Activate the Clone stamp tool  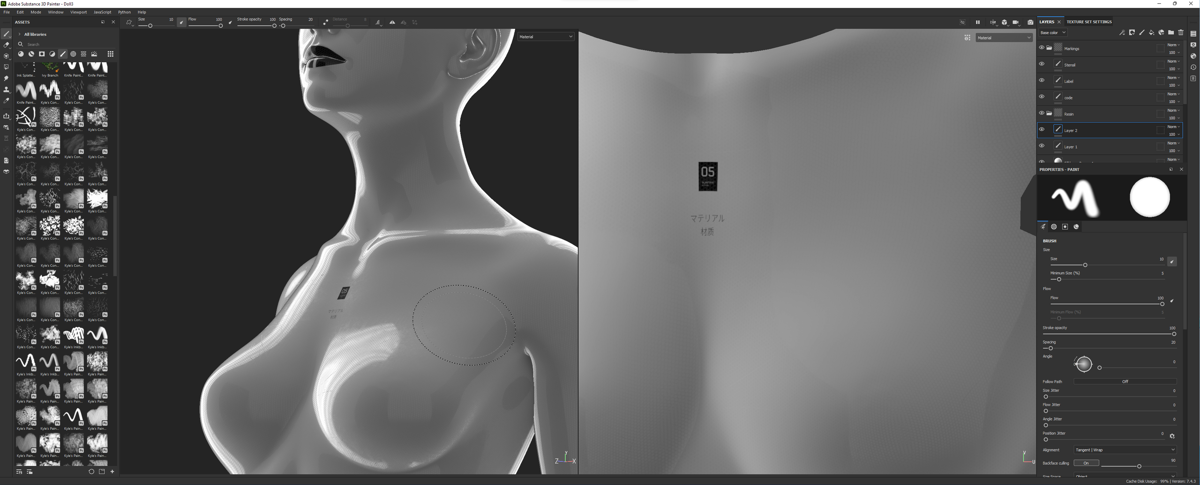pos(6,89)
